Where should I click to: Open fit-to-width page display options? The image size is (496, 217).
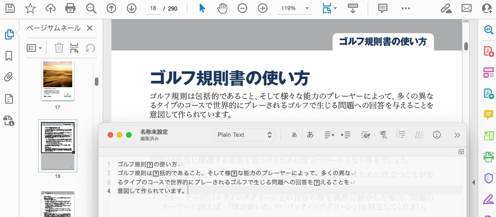329,8
